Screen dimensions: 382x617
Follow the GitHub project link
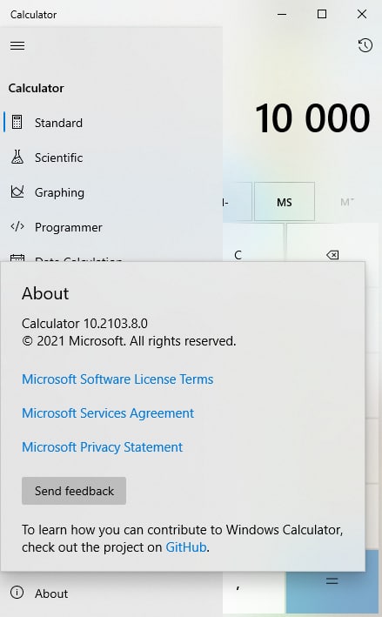coord(186,547)
